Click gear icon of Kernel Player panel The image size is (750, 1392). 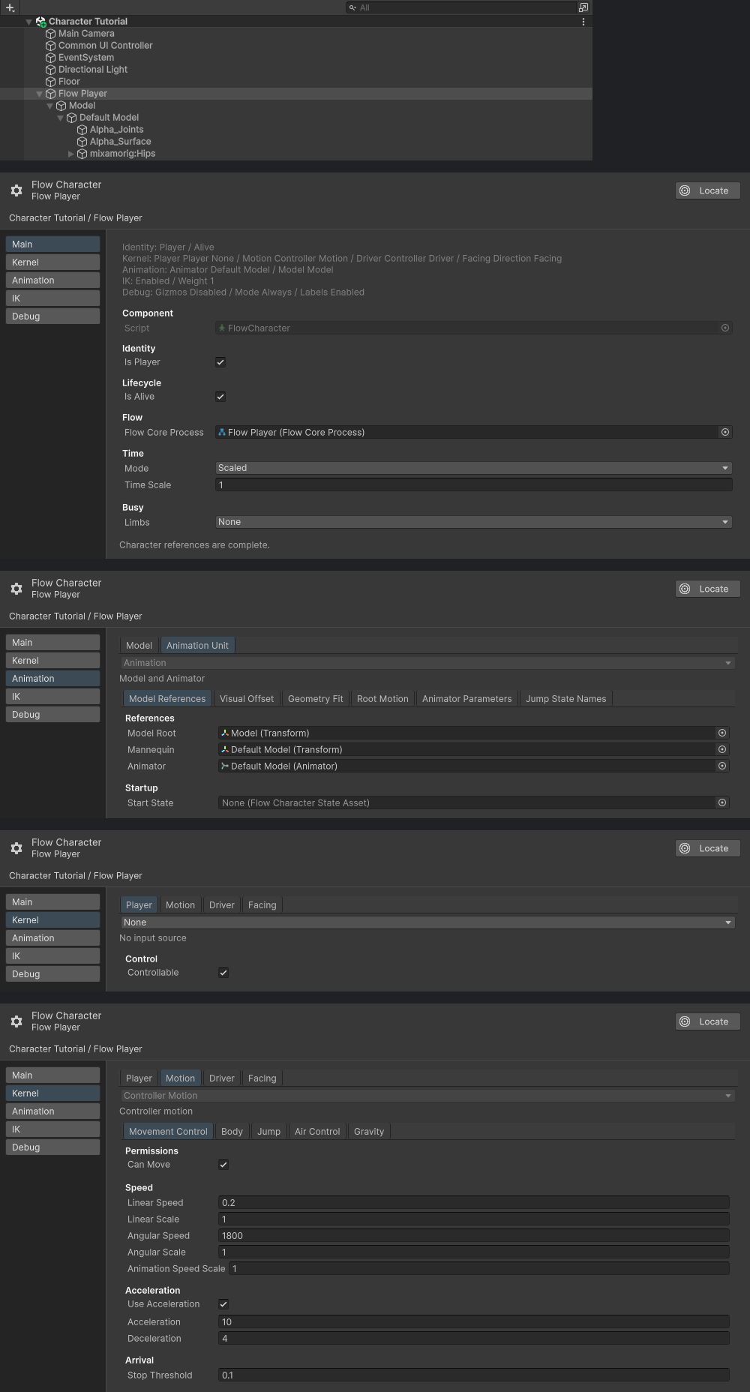16,848
